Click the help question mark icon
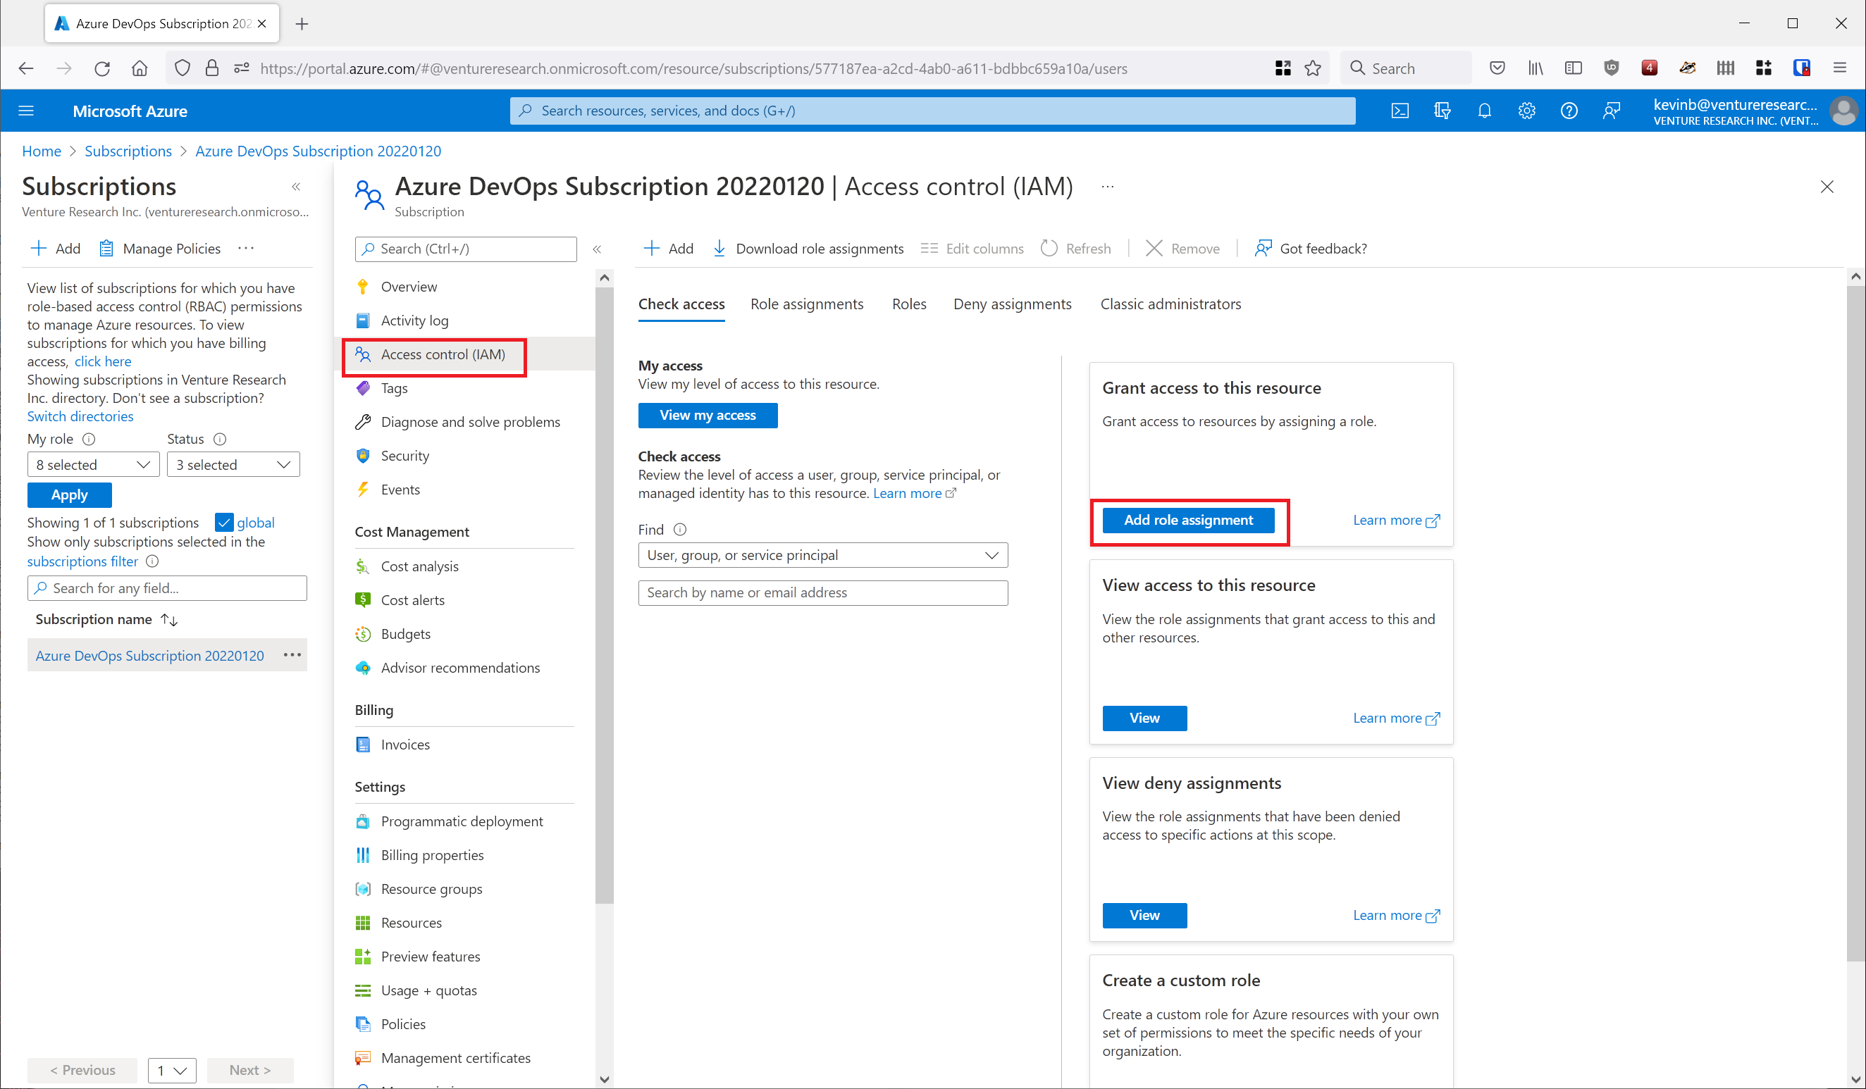 tap(1569, 111)
